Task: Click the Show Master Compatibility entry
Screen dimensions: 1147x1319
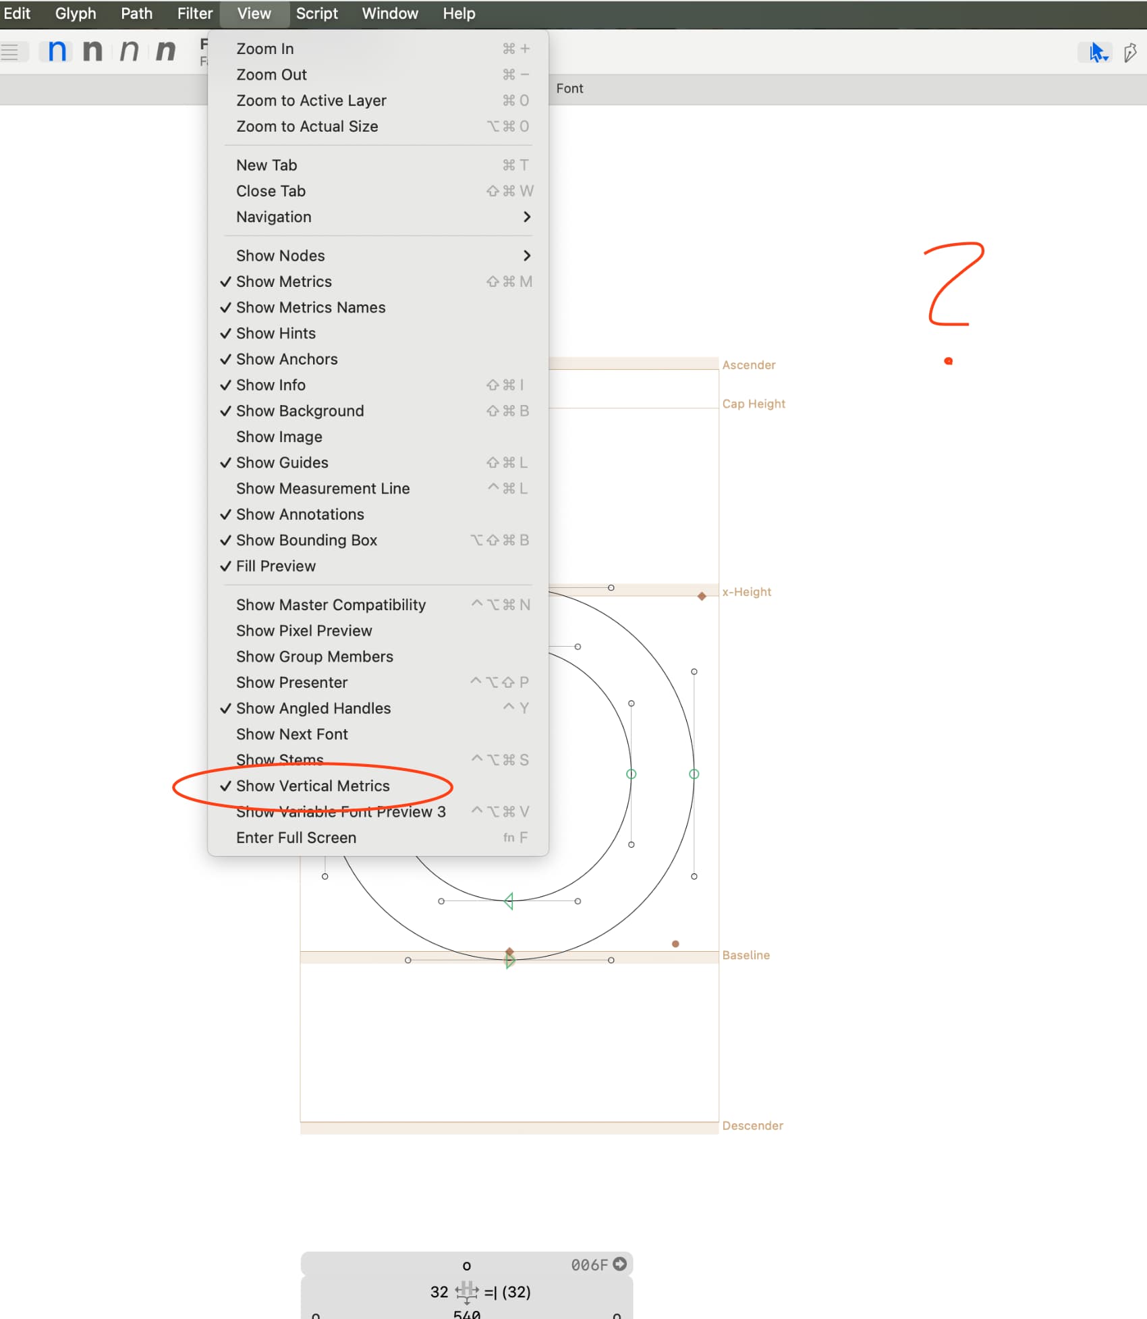Action: pyautogui.click(x=331, y=605)
